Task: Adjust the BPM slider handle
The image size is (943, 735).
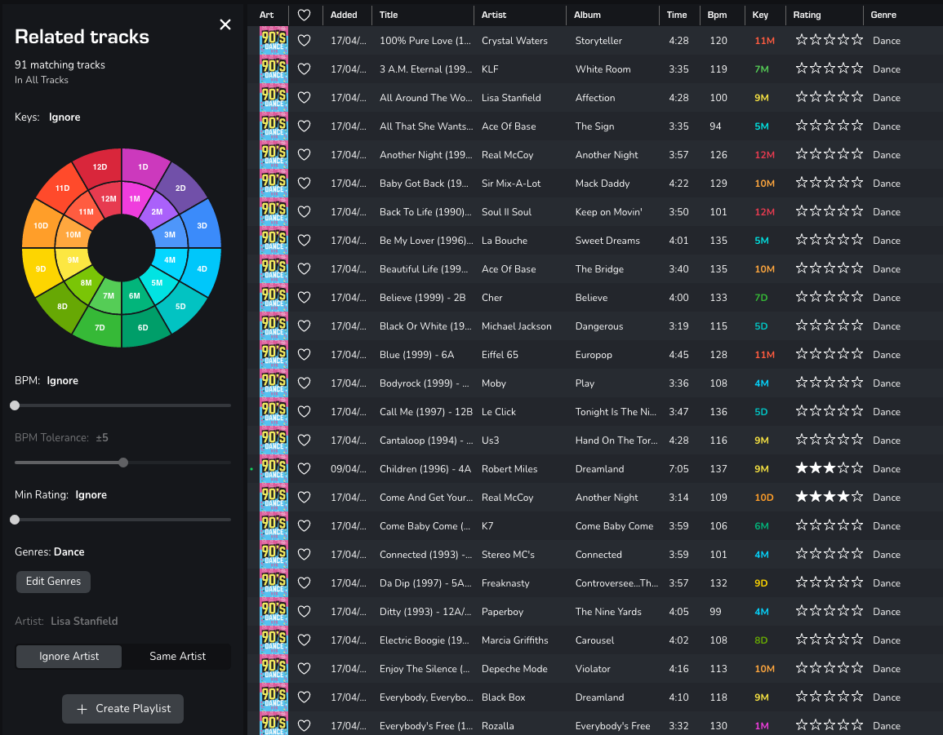Action: point(15,405)
